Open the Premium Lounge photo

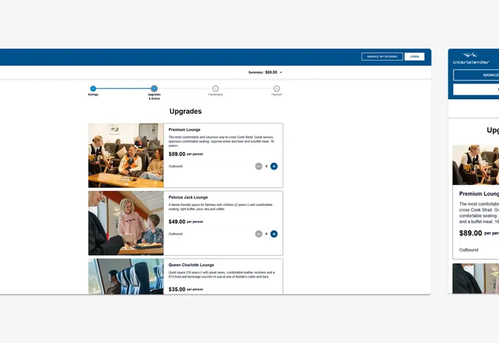click(126, 155)
